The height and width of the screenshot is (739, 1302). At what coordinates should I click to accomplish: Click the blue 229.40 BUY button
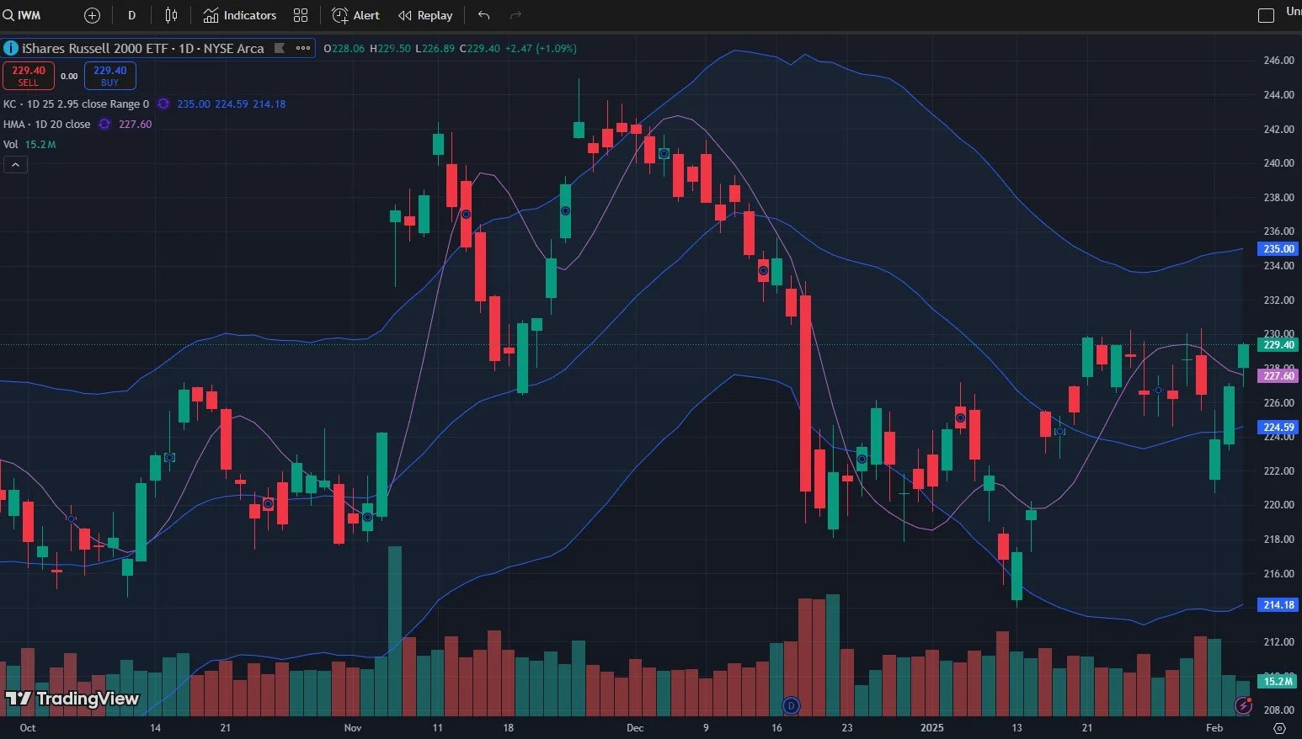pyautogui.click(x=110, y=76)
